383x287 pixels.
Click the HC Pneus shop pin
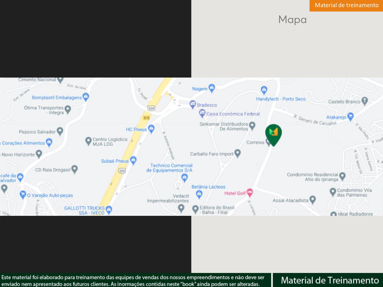(x=151, y=129)
